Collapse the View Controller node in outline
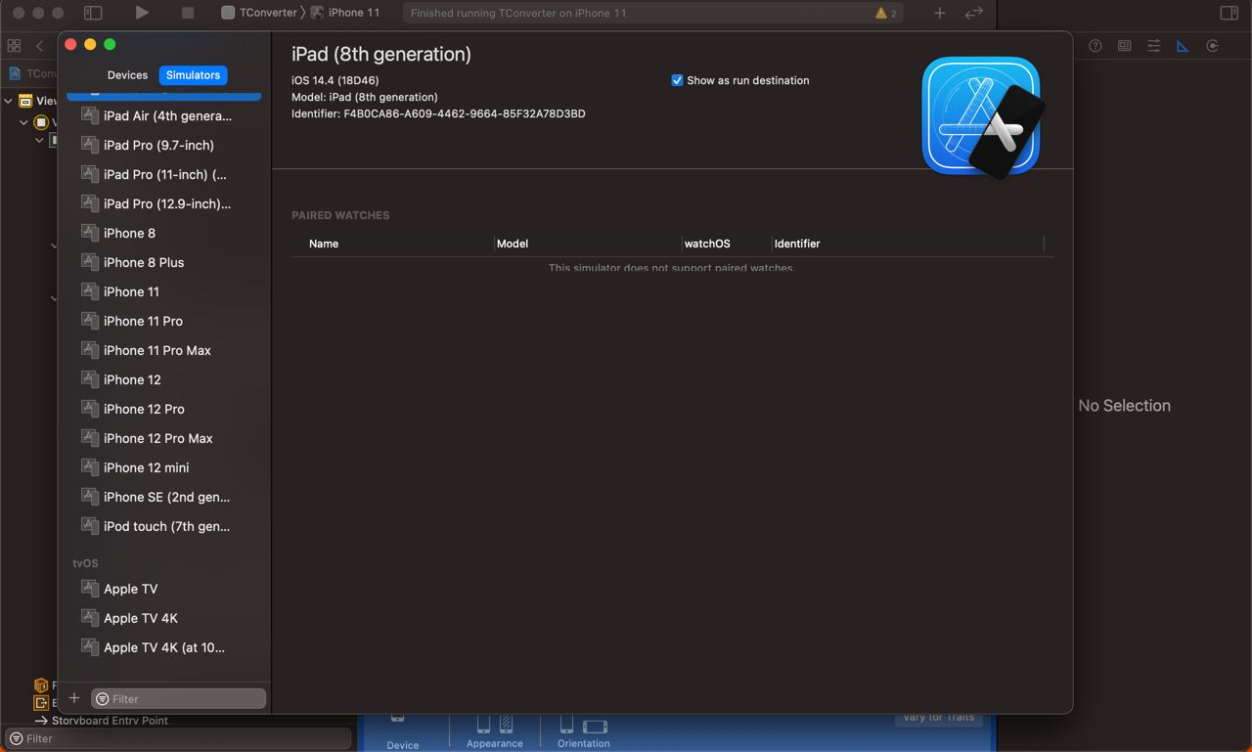 (23, 122)
